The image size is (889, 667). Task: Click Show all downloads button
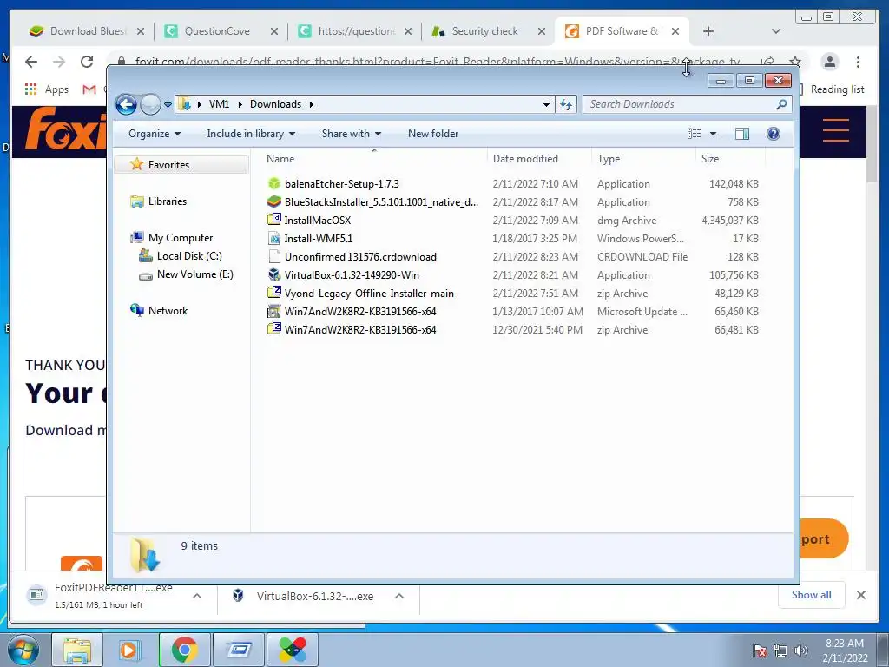pos(812,595)
